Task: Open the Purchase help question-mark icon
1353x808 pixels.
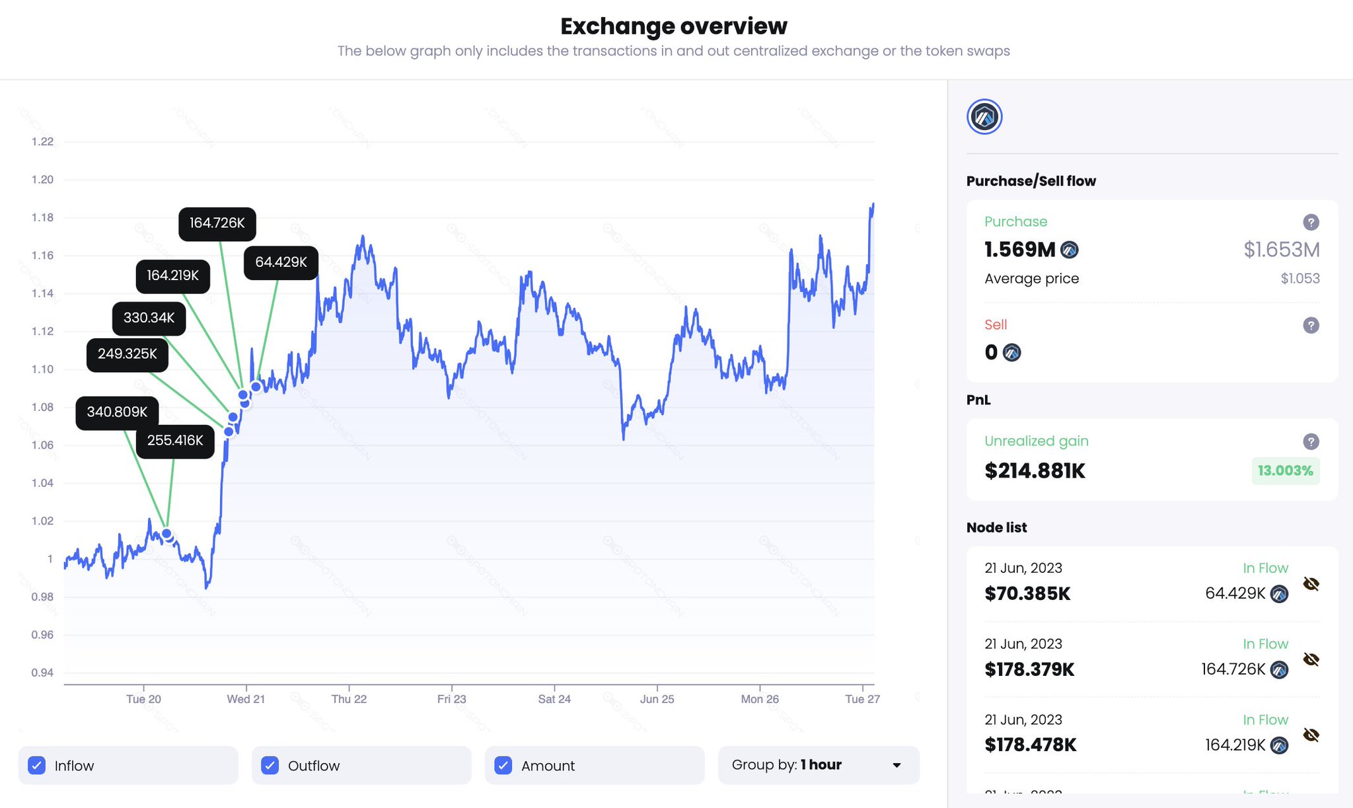Action: click(1311, 222)
